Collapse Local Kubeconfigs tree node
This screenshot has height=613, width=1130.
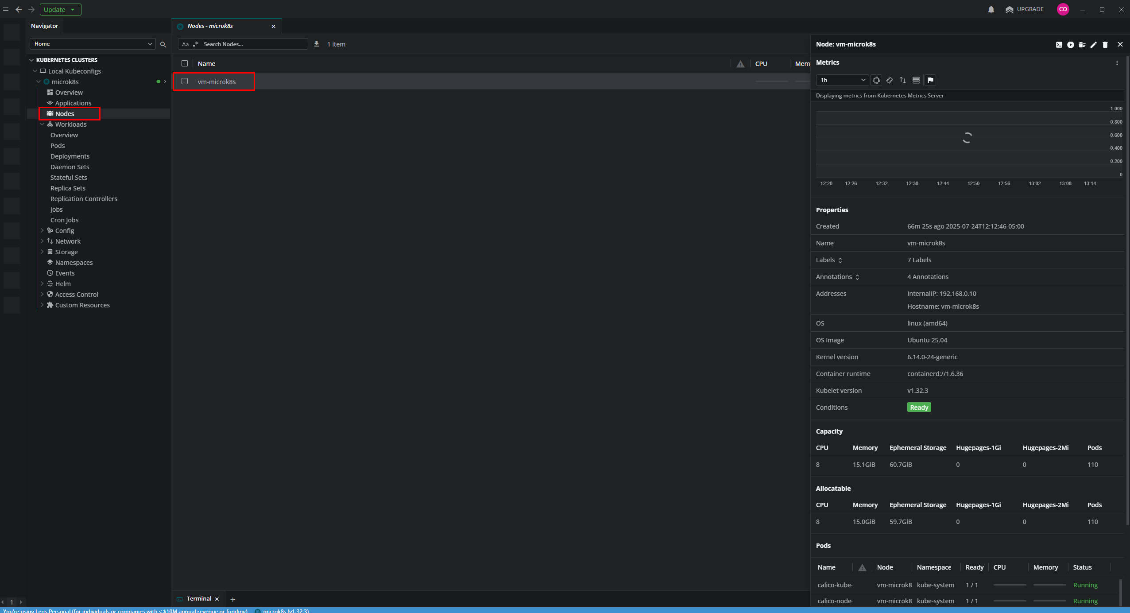35,71
